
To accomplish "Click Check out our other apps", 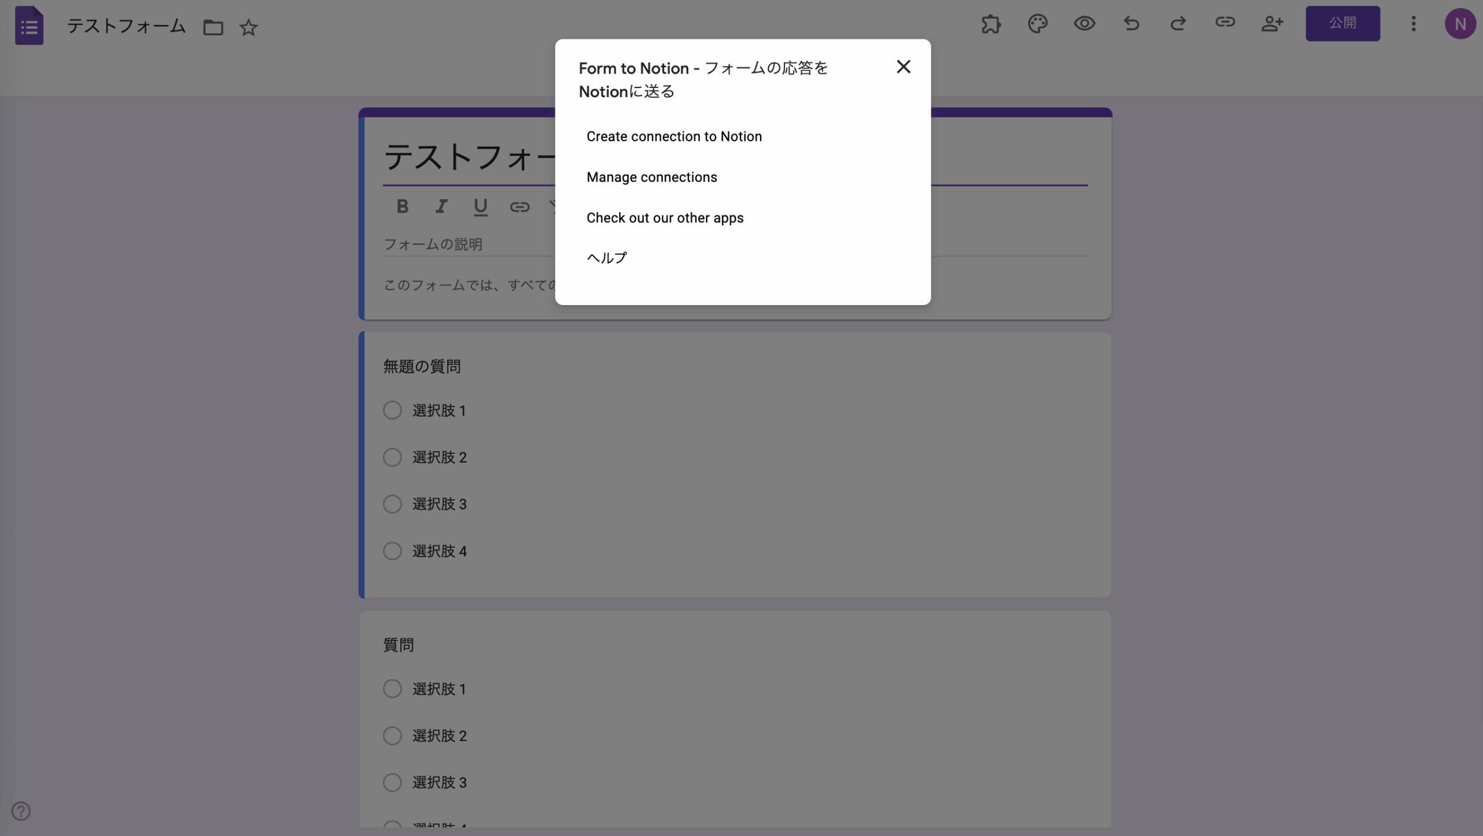I will point(664,218).
